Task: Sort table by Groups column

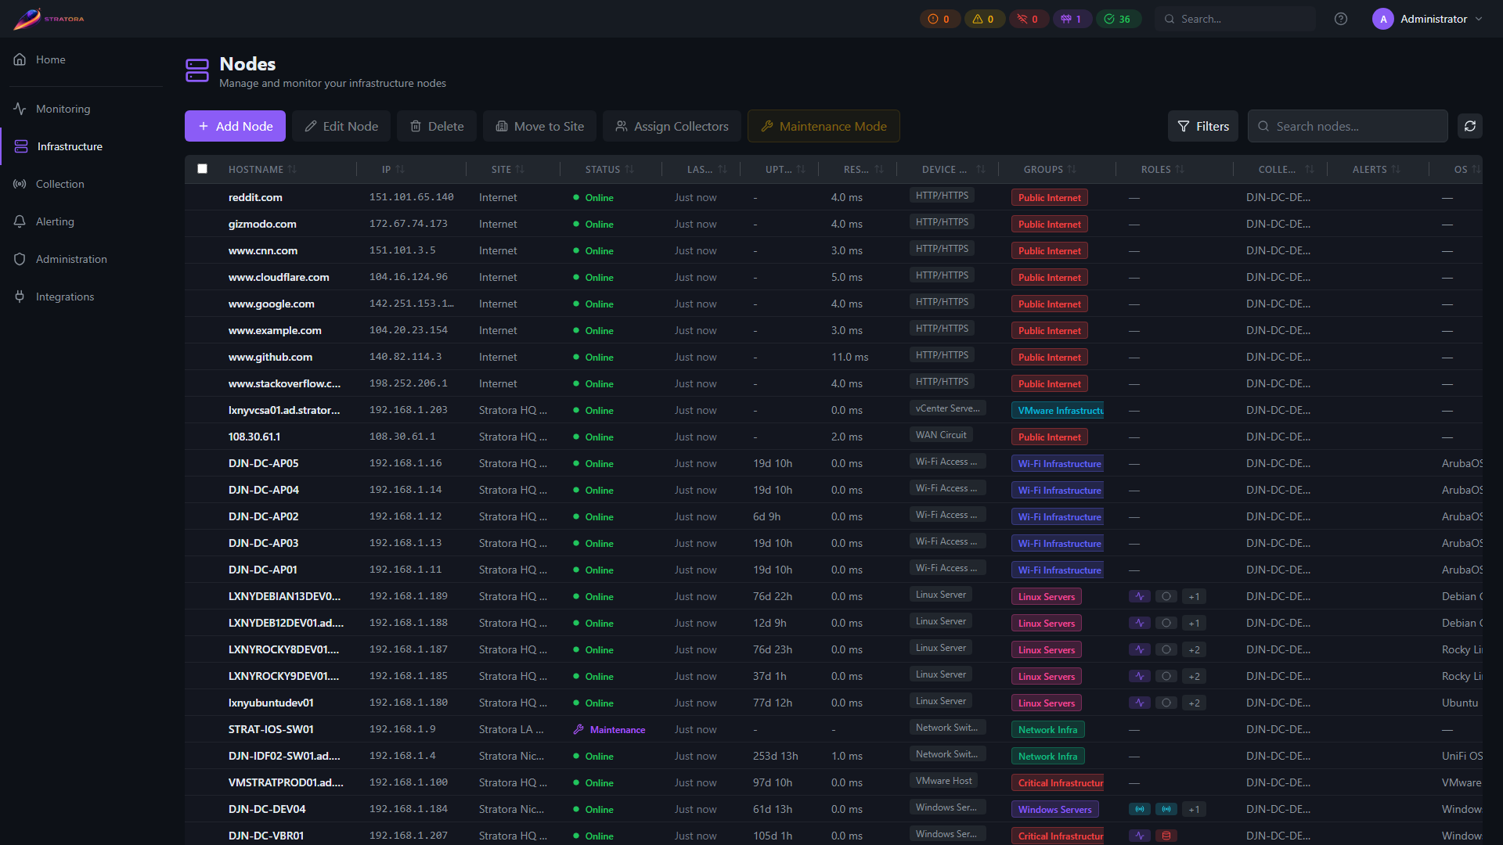Action: tap(1050, 170)
